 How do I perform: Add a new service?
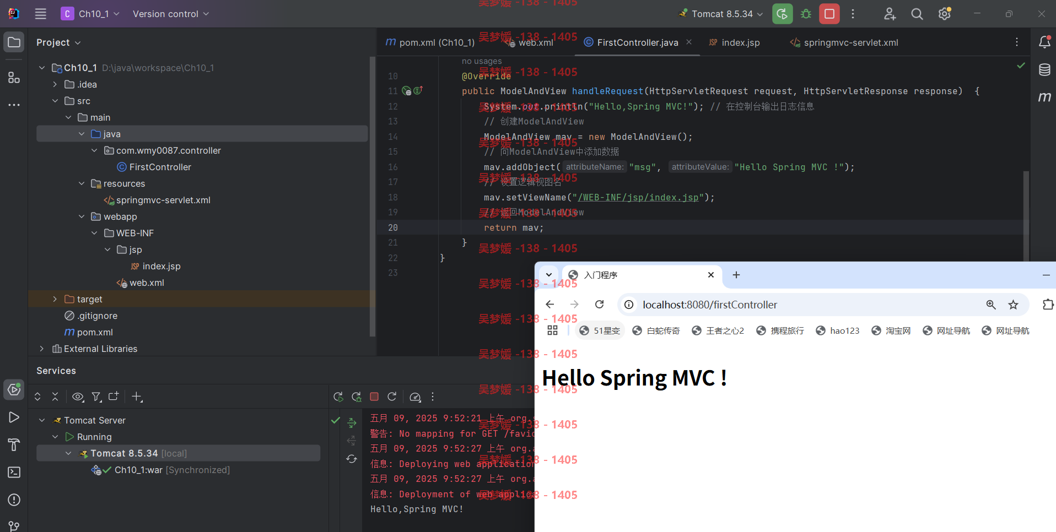coord(137,397)
